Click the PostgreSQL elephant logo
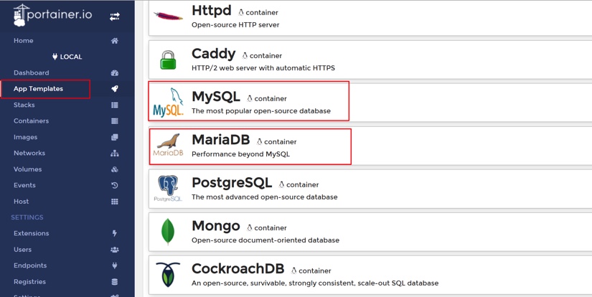 [169, 189]
